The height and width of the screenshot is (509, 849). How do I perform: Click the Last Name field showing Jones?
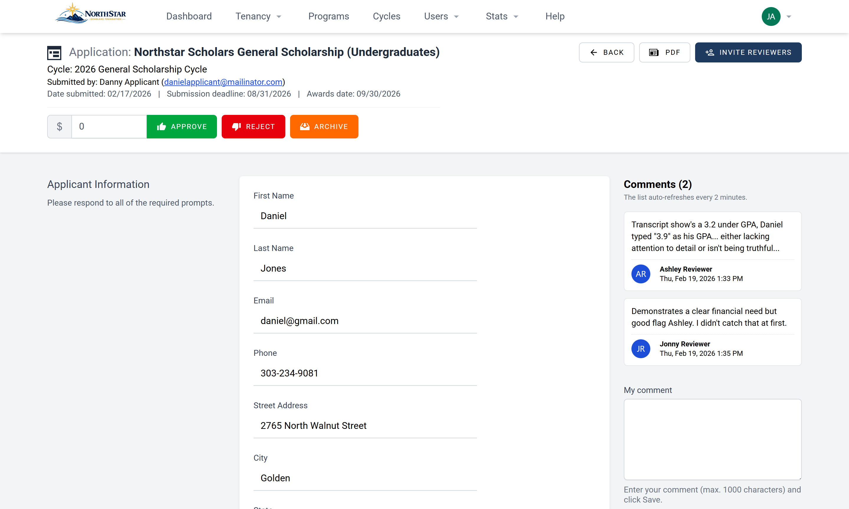pos(365,269)
